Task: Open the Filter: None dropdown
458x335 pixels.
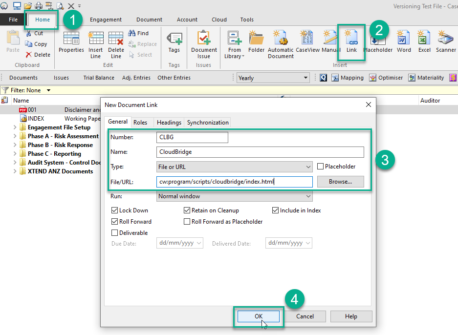Action: [x=48, y=90]
